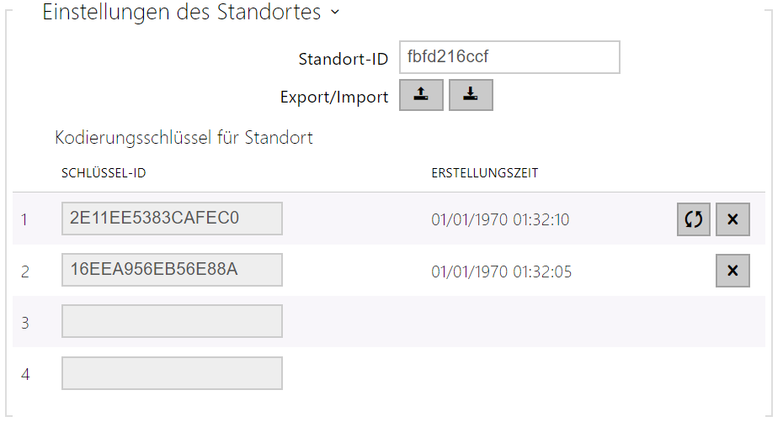Click creation time 01/01/1970 01:32:10
The image size is (783, 427).
[x=500, y=220]
